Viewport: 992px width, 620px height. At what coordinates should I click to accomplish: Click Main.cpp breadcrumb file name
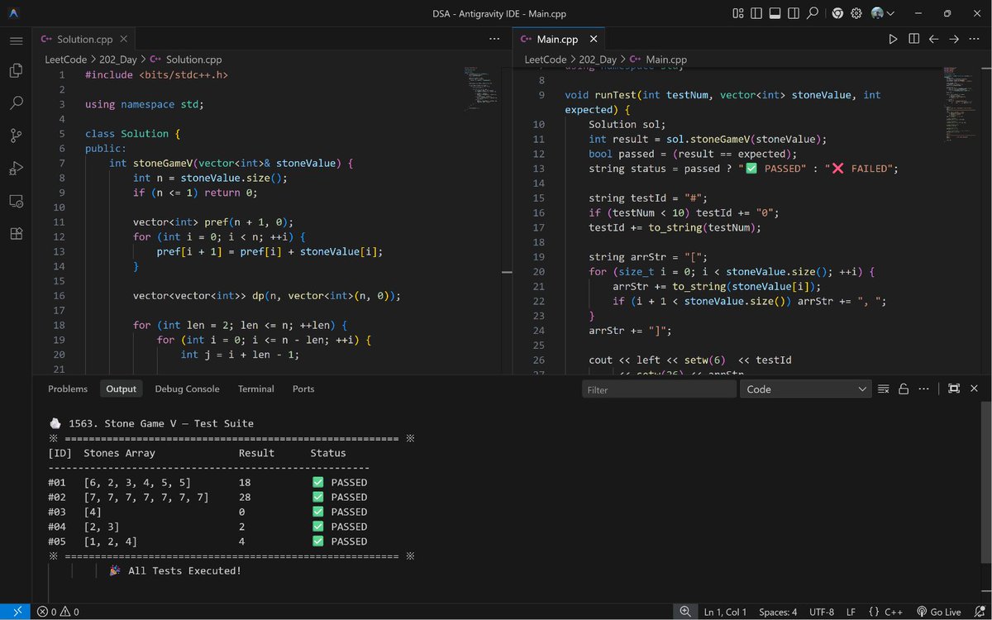click(666, 60)
